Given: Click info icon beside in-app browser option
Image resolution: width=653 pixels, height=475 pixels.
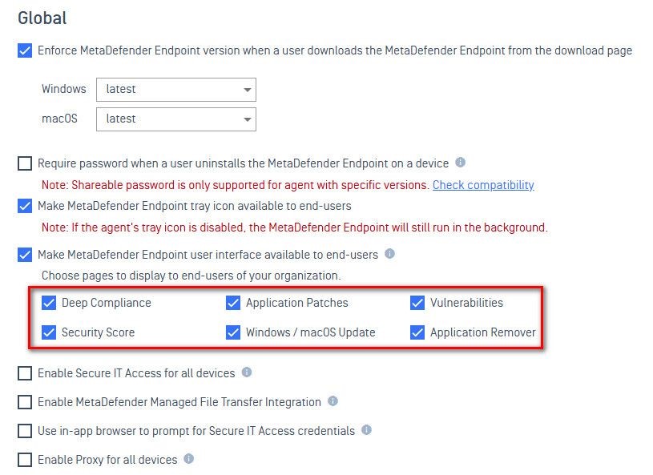Looking at the screenshot, I should point(366,429).
